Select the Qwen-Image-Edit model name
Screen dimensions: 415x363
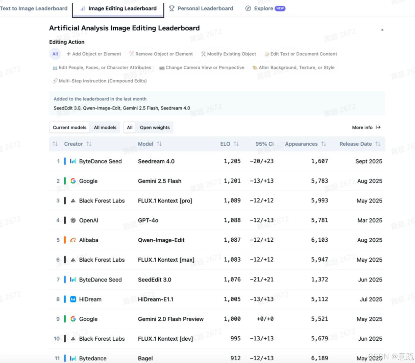point(161,240)
